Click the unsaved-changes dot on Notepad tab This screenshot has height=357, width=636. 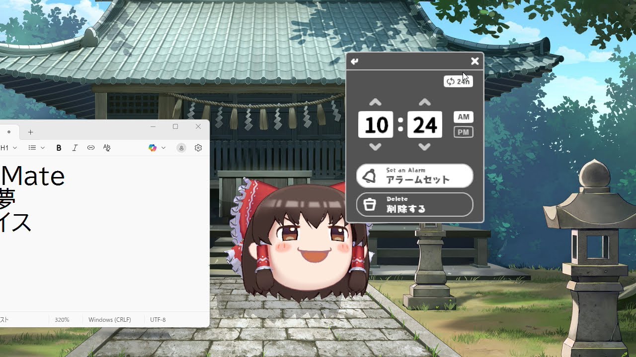pyautogui.click(x=8, y=132)
